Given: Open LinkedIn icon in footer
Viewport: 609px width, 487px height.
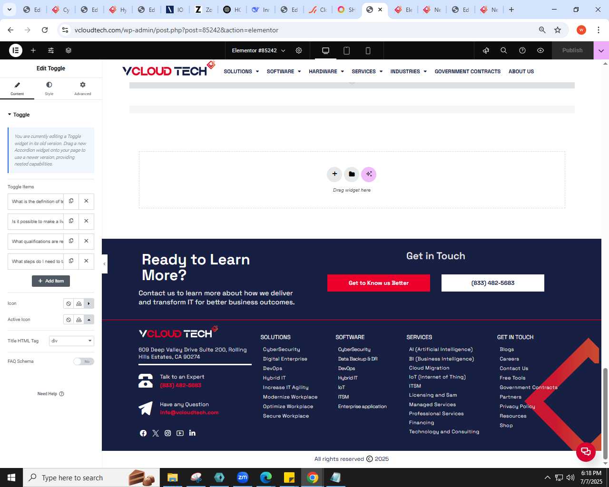Looking at the screenshot, I should point(192,433).
